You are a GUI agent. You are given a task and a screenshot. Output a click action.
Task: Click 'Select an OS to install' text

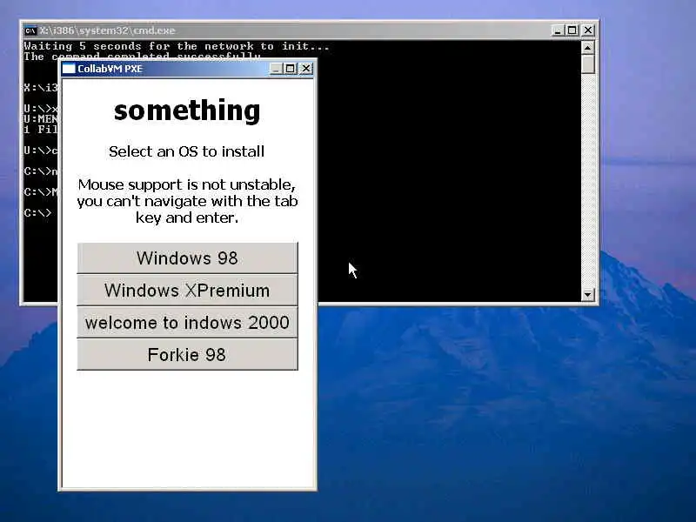click(x=186, y=151)
